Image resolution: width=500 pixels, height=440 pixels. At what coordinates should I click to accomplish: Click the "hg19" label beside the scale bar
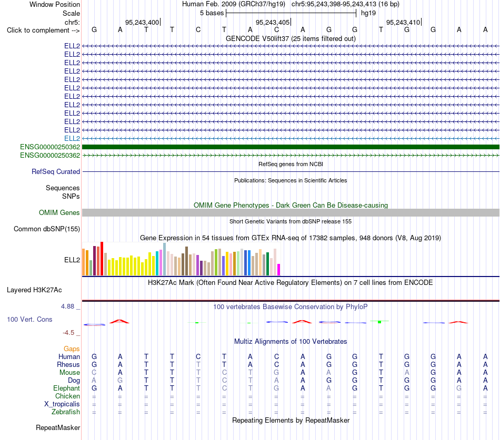coord(368,13)
